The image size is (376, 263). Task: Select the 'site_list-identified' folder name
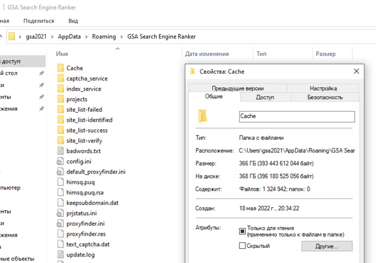(89, 120)
